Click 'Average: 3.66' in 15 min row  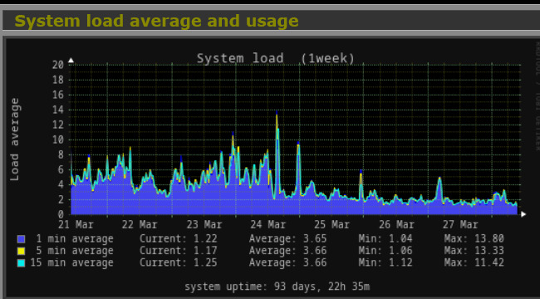point(288,262)
